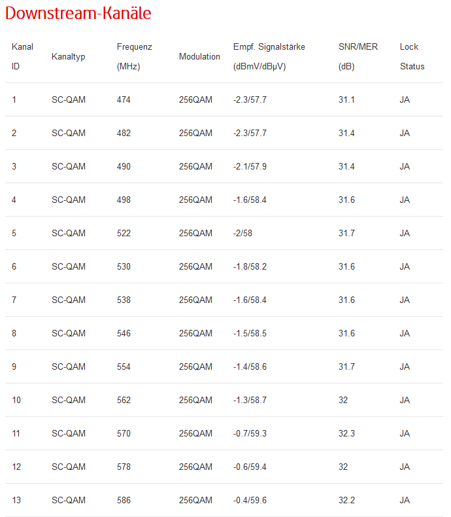451x517 pixels.
Task: Click the SNR/MER (dB) column header
Action: point(358,56)
